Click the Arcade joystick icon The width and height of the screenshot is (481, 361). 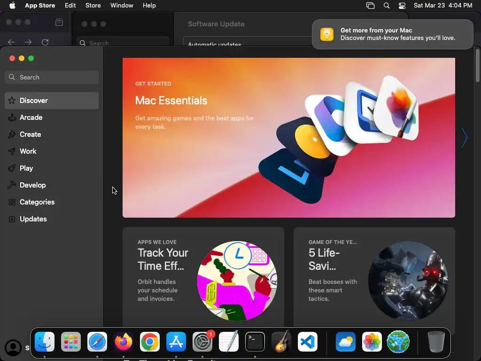pos(12,117)
